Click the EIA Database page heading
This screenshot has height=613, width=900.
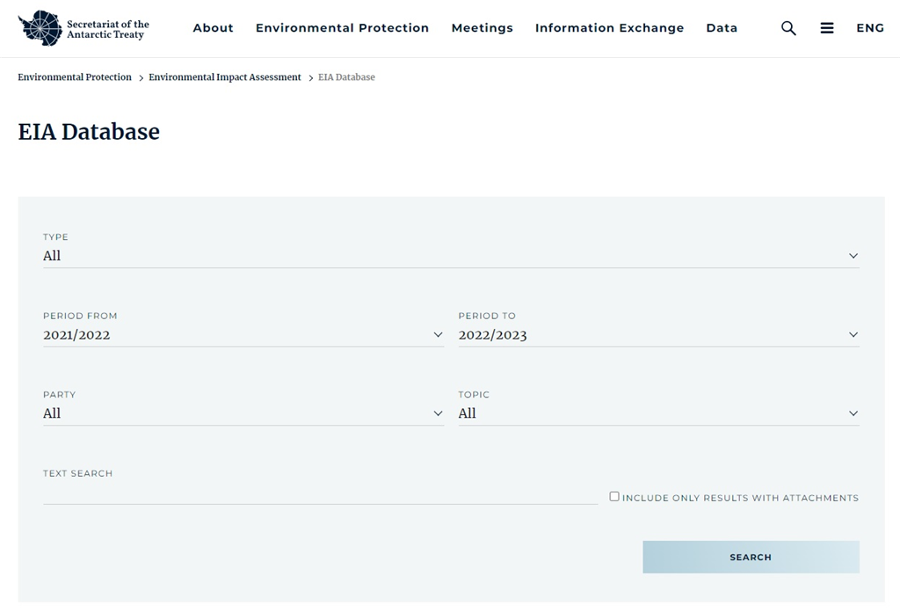[89, 132]
